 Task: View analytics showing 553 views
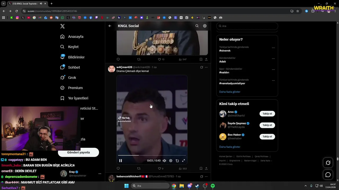[x=183, y=168]
